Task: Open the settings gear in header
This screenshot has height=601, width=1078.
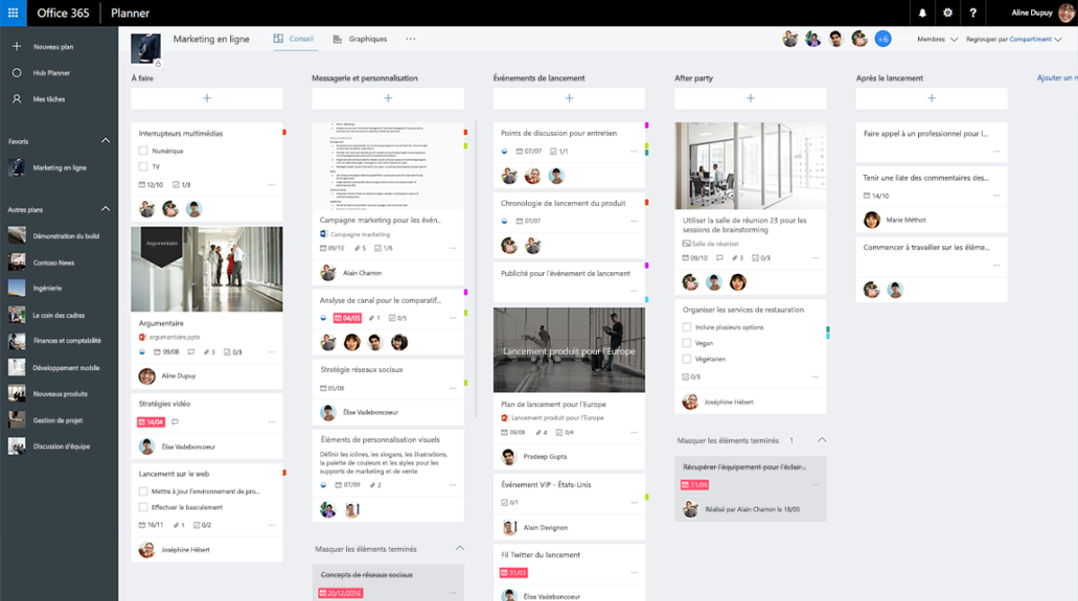Action: click(x=948, y=13)
